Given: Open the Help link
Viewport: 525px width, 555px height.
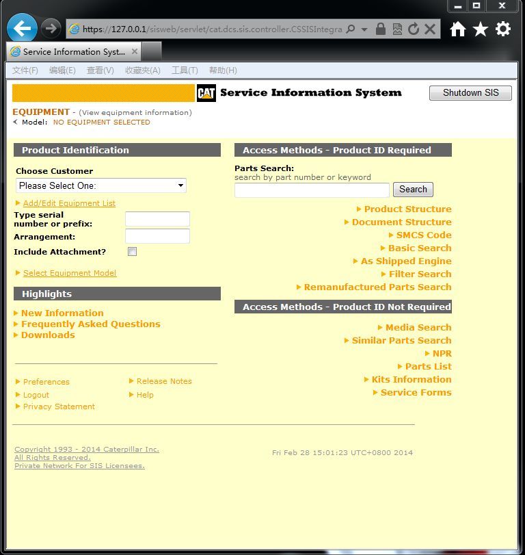Looking at the screenshot, I should tap(145, 395).
